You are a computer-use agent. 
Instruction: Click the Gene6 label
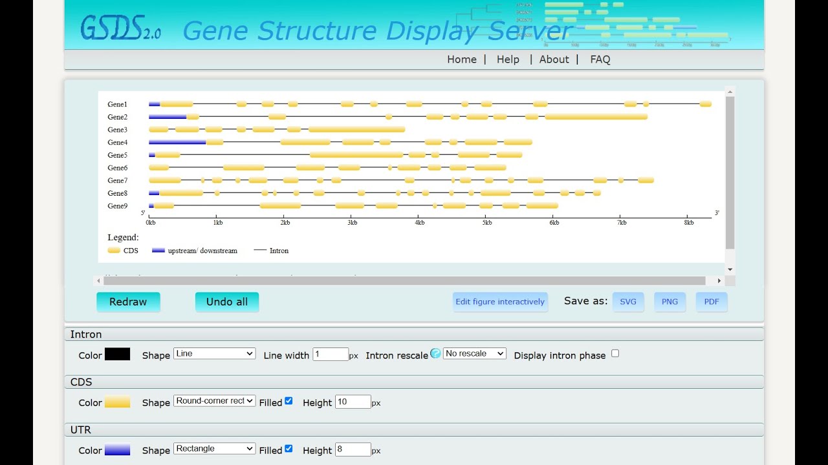[x=118, y=168]
